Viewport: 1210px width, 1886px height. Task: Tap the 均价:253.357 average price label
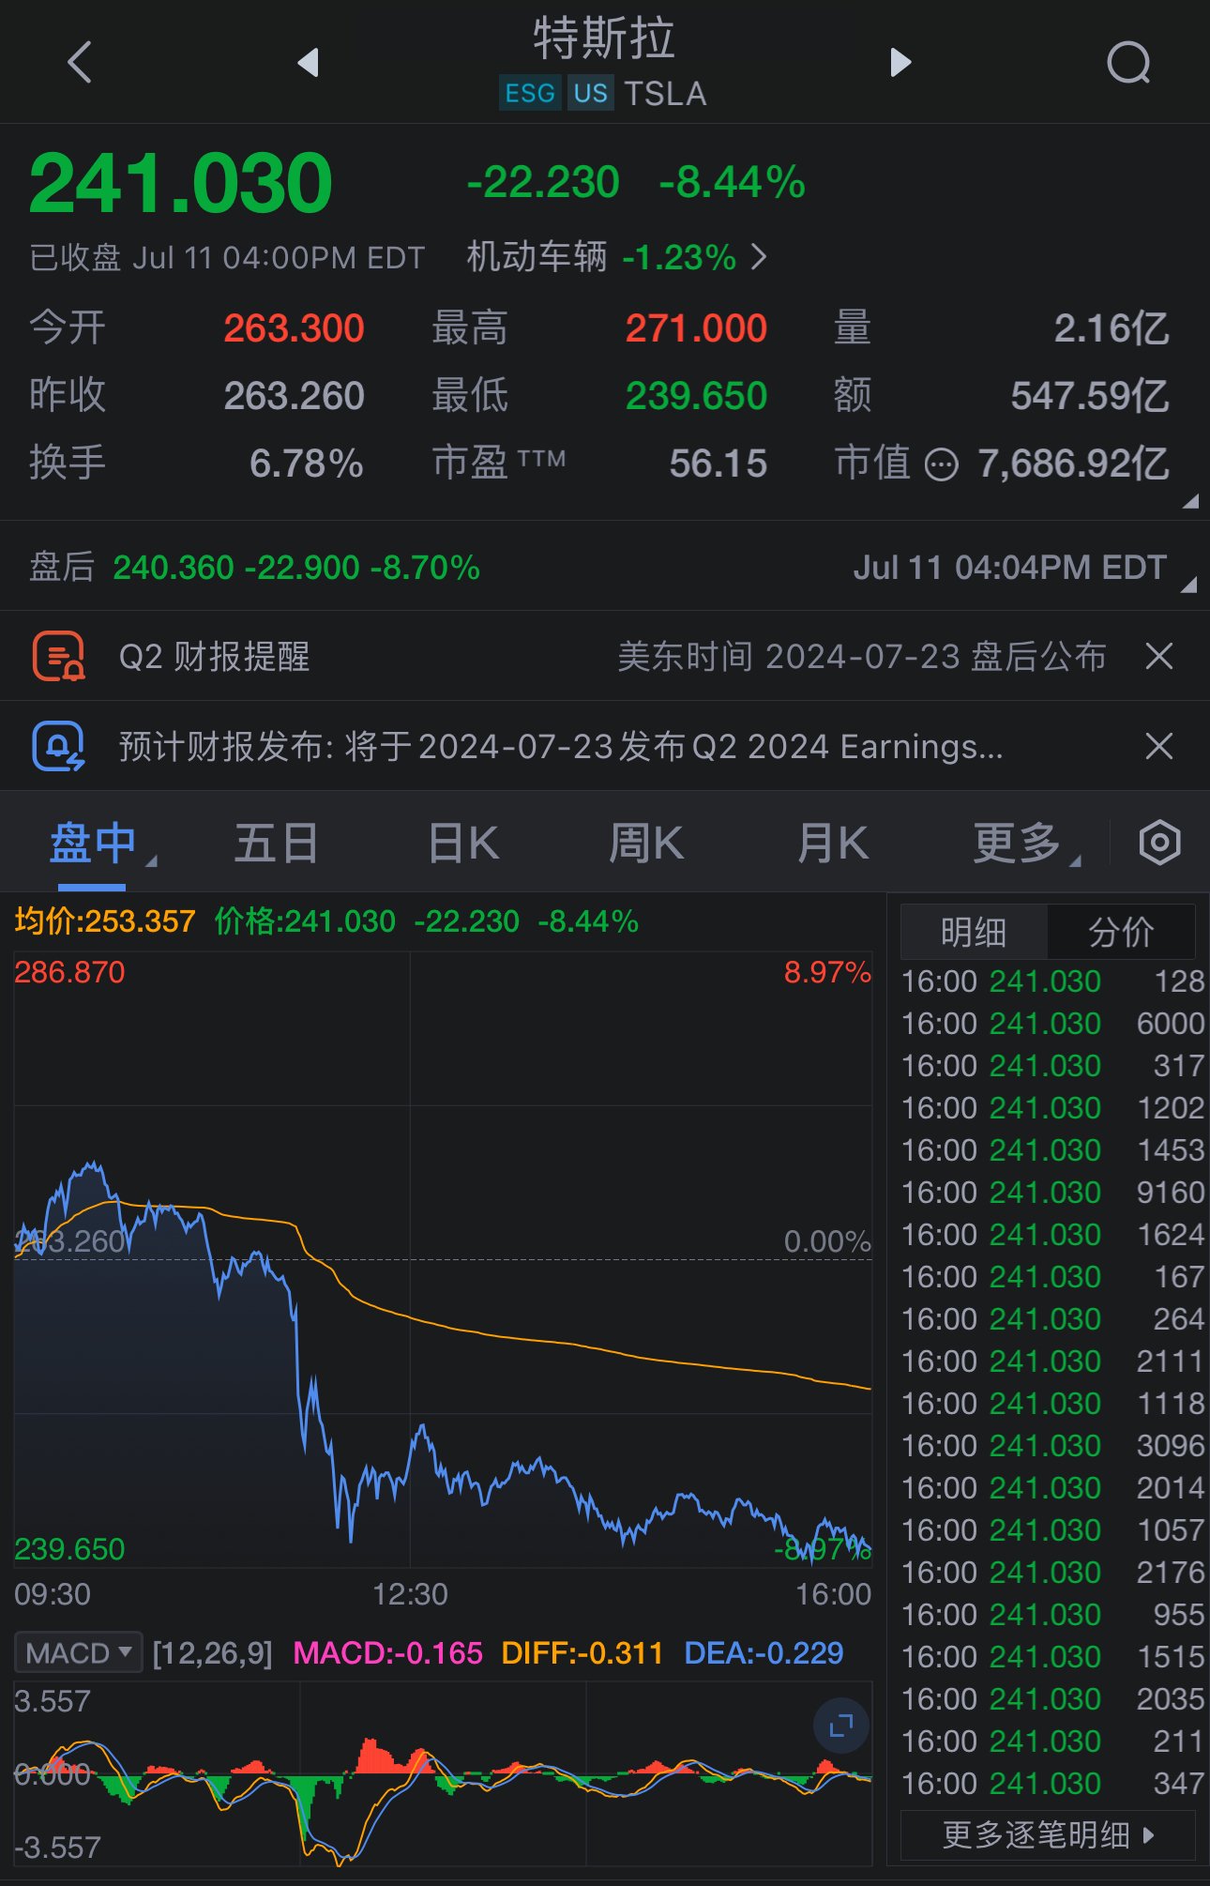coord(105,921)
